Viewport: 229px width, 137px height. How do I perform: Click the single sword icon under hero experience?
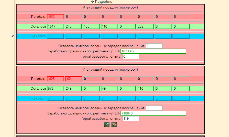tap(107, 125)
